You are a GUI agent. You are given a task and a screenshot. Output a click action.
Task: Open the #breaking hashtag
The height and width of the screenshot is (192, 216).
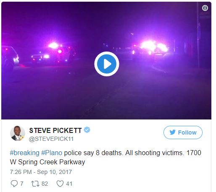25,153
